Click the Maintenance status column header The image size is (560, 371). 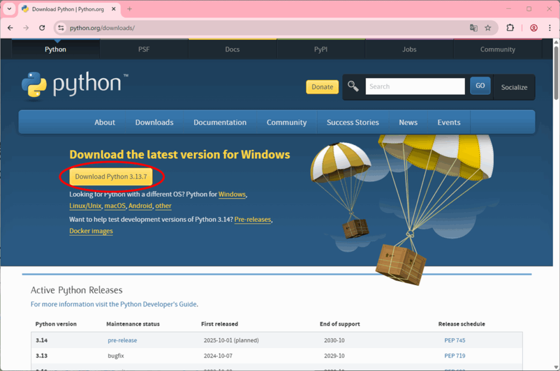pyautogui.click(x=133, y=324)
